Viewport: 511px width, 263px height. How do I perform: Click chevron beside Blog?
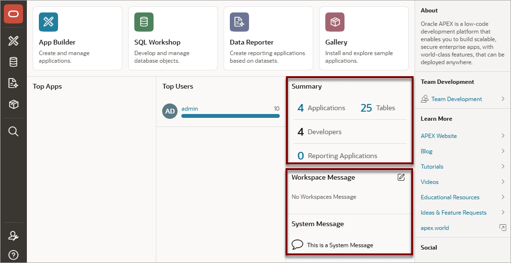[503, 151]
